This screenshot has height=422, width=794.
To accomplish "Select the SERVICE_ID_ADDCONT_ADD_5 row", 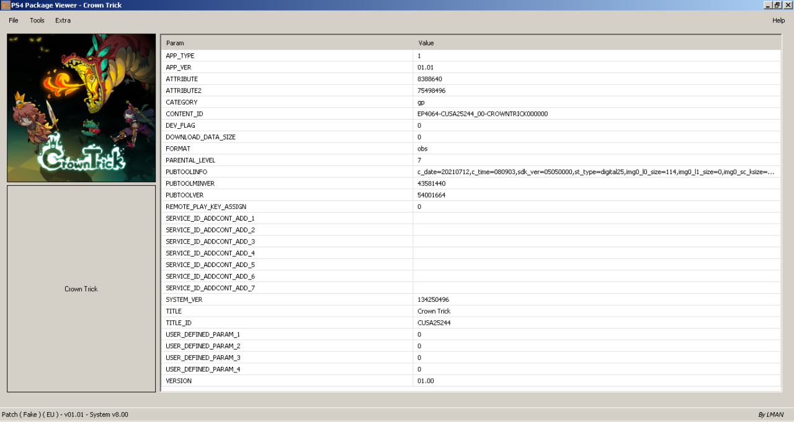I will tap(471, 265).
